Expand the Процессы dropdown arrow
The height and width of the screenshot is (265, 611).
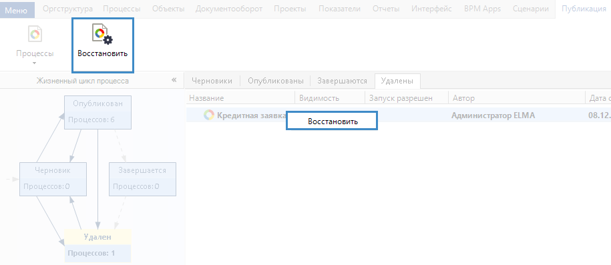coord(35,63)
